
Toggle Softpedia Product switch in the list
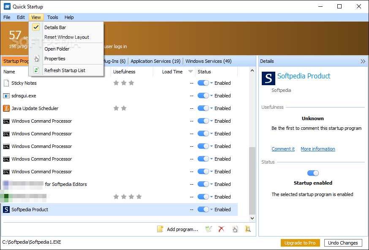pos(203,210)
